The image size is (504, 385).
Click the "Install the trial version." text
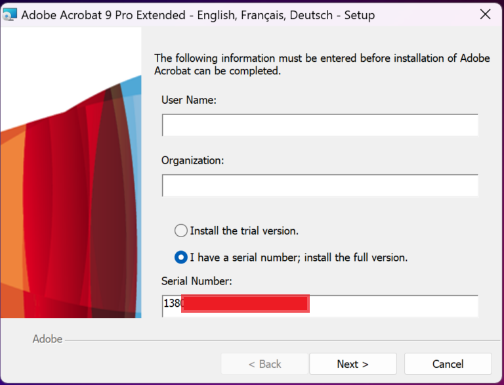pyautogui.click(x=244, y=231)
